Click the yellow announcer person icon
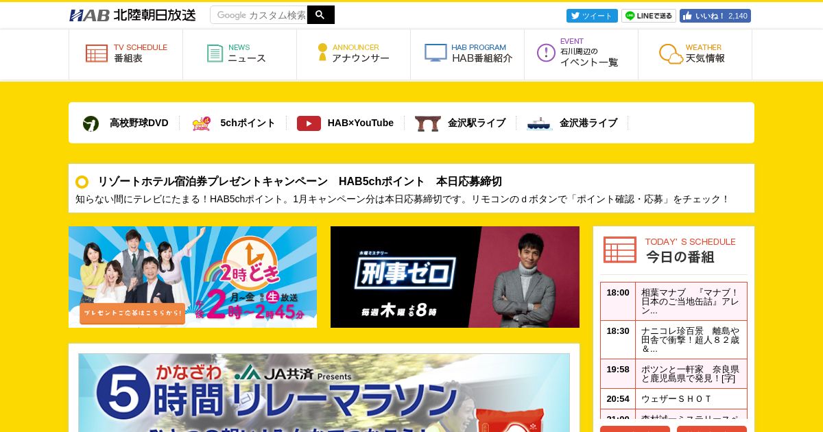Screen dimensions: 823x432 click(322, 52)
